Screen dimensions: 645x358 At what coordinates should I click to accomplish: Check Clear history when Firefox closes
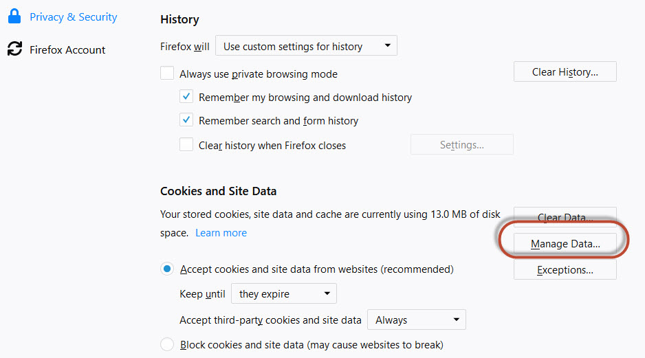(x=186, y=145)
